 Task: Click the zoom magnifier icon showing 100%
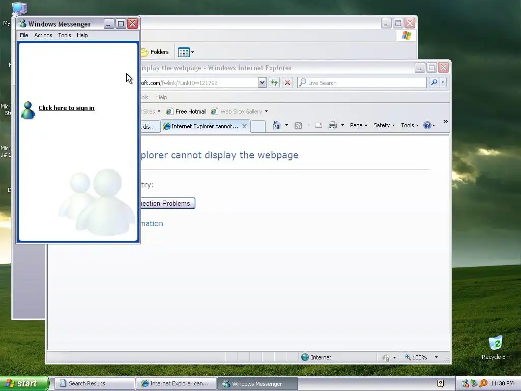[x=408, y=357]
